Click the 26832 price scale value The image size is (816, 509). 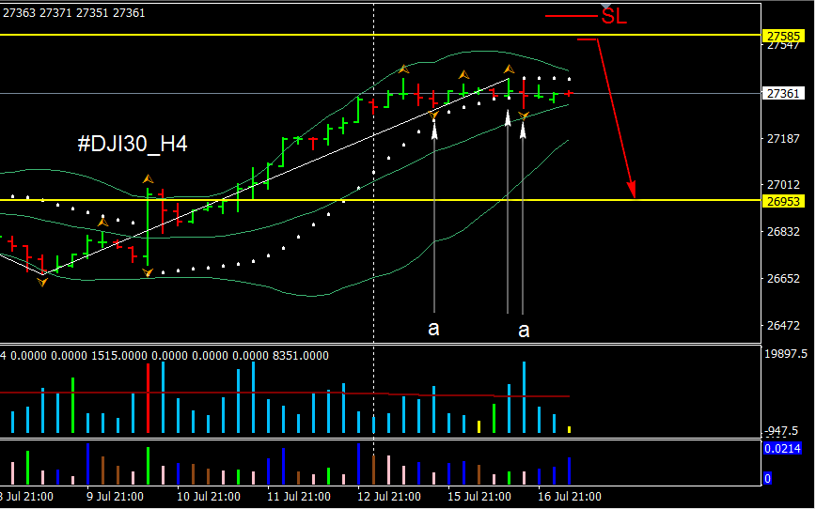(x=783, y=232)
